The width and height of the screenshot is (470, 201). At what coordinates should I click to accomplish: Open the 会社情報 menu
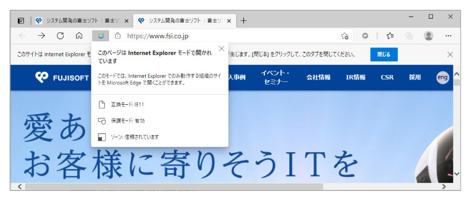[318, 78]
